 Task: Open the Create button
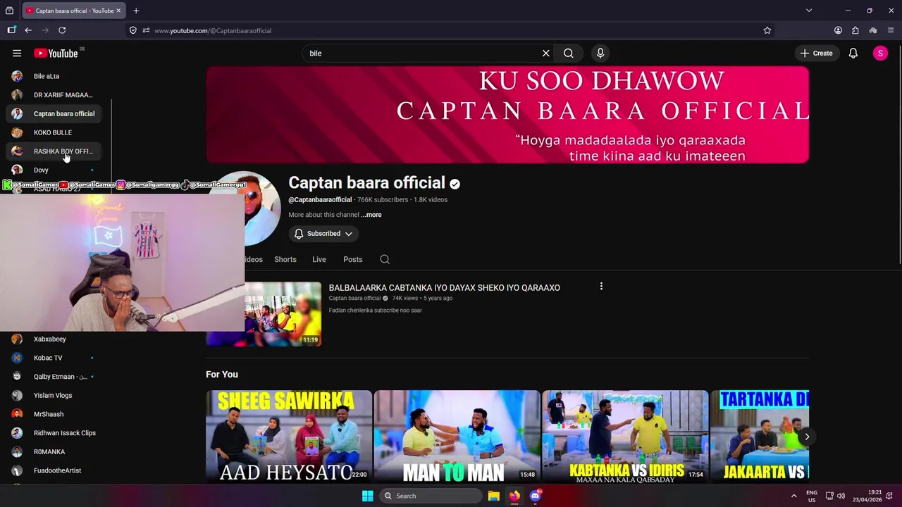point(817,54)
